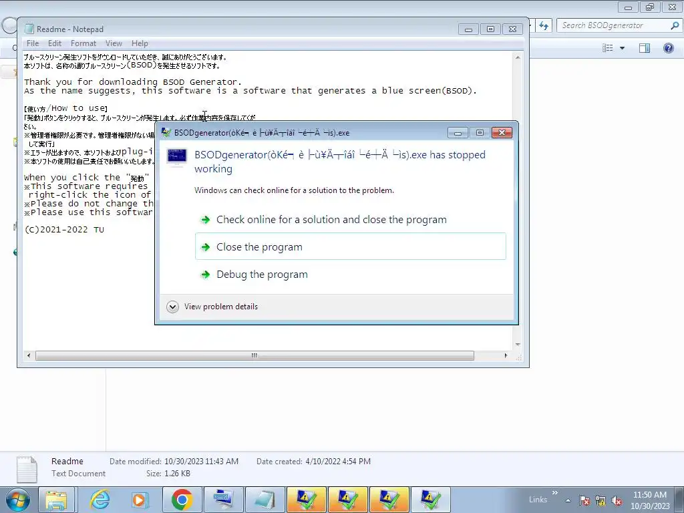Open Notepad File menu
684x513 pixels.
click(x=33, y=43)
